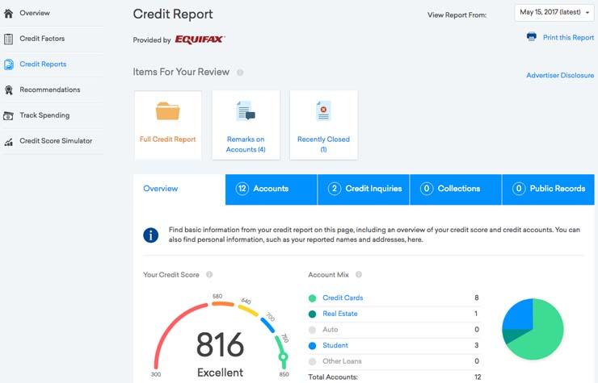Click the Track Spending cash icon
The image size is (598, 383).
[x=8, y=116]
